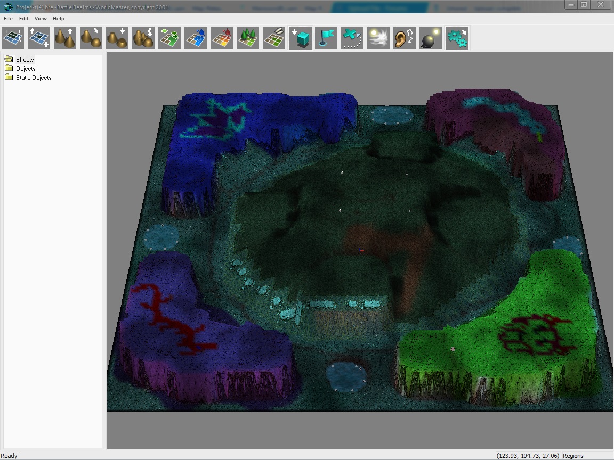Select the Objects folder in tree
Image resolution: width=614 pixels, height=460 pixels.
(x=26, y=69)
